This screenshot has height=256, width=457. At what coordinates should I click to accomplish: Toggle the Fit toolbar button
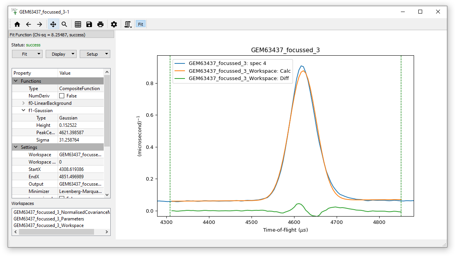(x=140, y=24)
